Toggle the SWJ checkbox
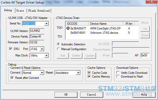 (x=11, y=49)
